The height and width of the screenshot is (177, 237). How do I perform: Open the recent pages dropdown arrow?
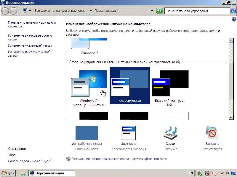pyautogui.click(x=19, y=11)
